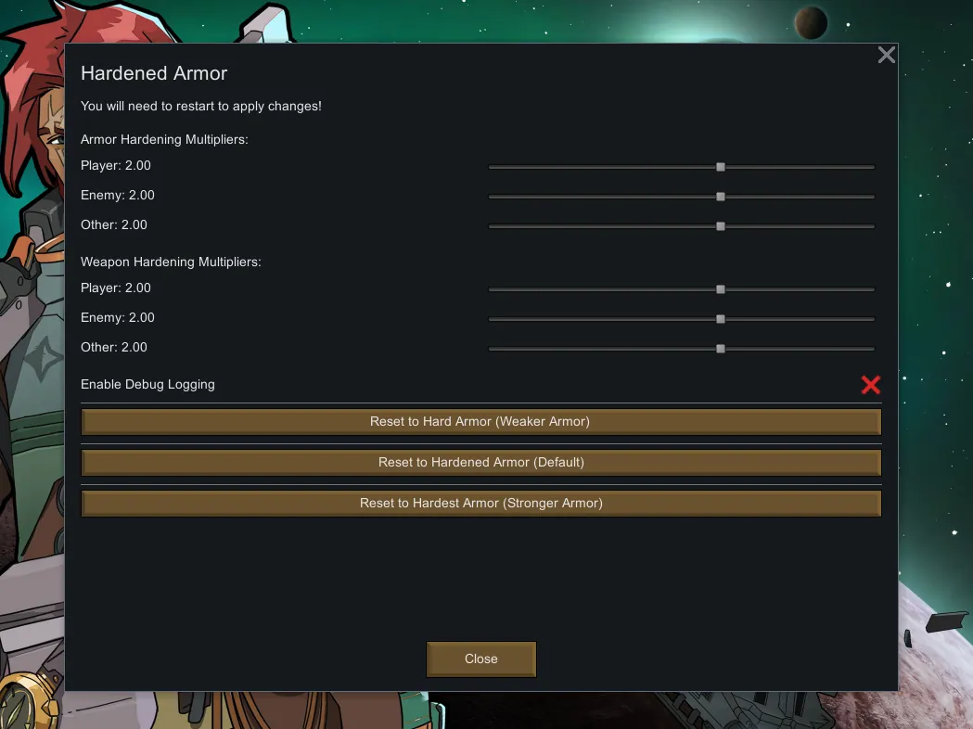Grab the Weapon Hardening Other slider handle
Viewport: 973px width, 729px height.
pyautogui.click(x=720, y=349)
